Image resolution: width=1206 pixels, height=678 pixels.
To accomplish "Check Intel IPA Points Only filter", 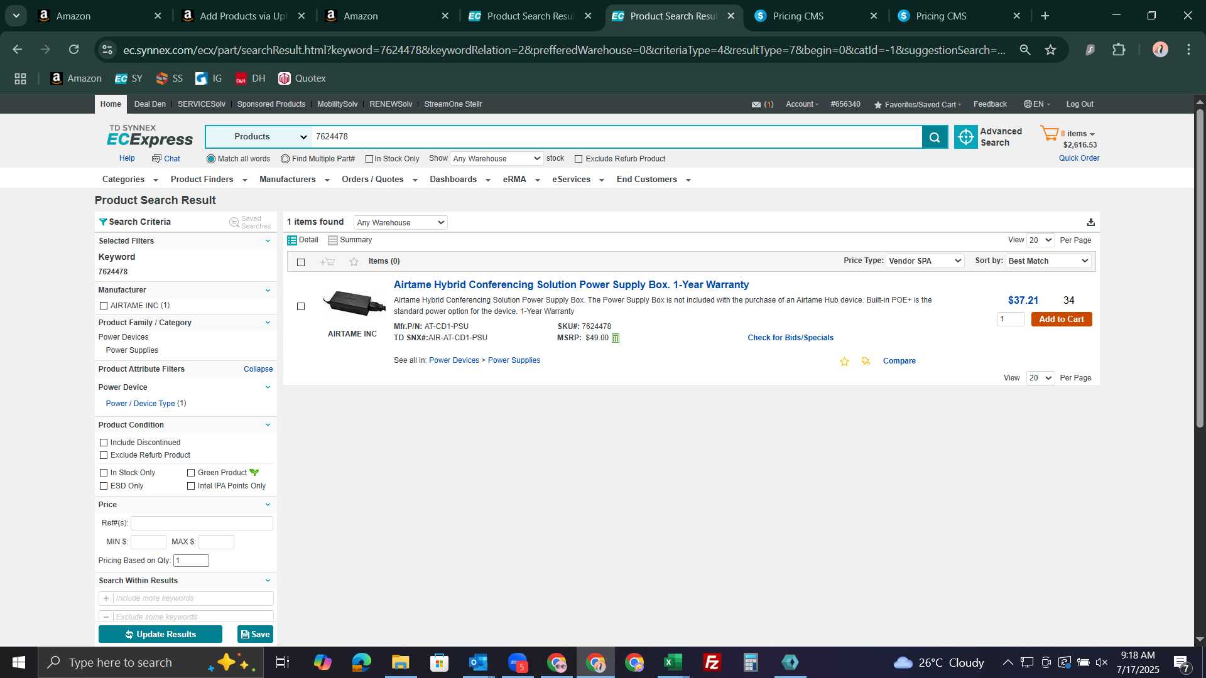I will click(191, 486).
